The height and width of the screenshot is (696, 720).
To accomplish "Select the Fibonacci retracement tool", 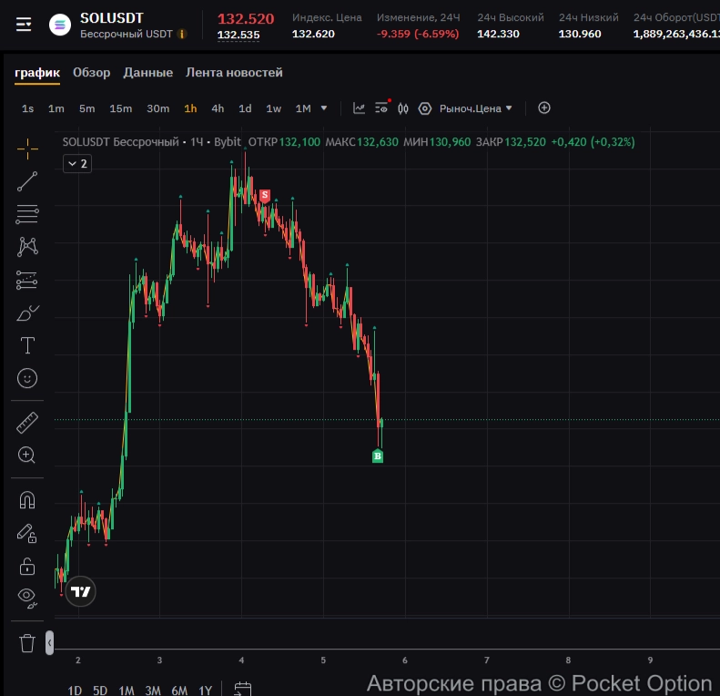I will (x=27, y=215).
